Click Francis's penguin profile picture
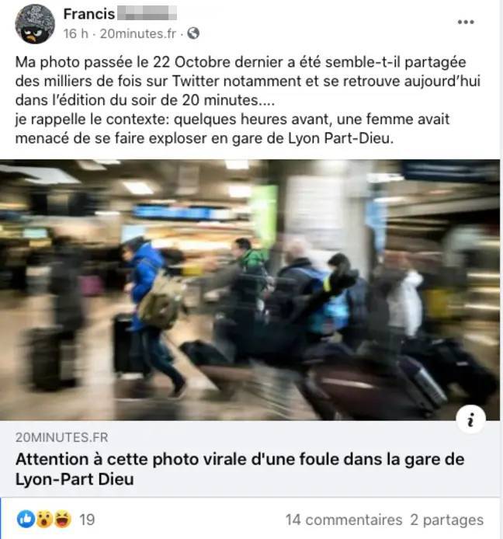Screen dimensions: 503x539 click(x=35, y=24)
